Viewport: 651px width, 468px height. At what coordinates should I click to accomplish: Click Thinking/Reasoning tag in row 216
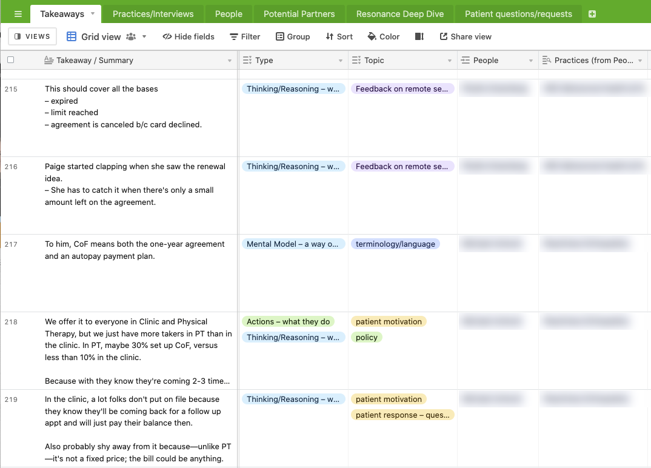coord(293,167)
